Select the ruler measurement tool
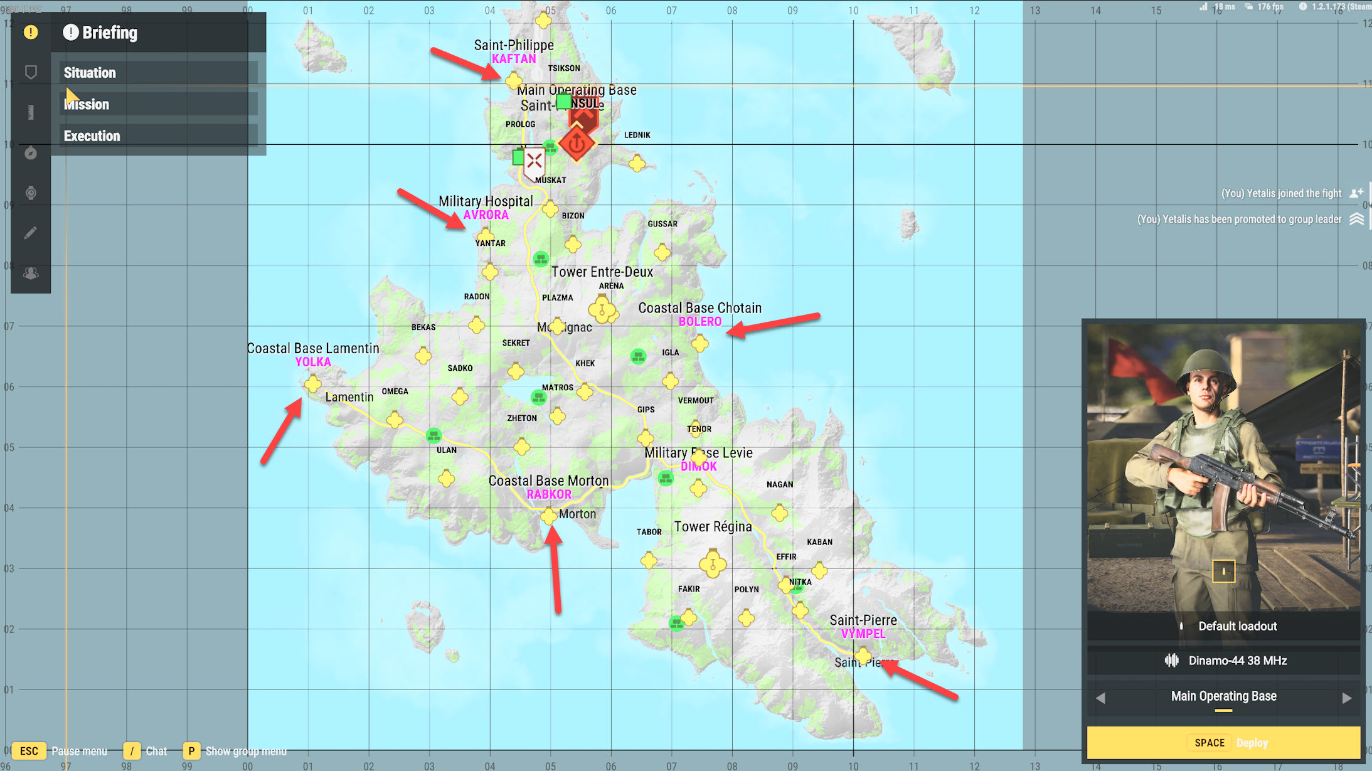Viewport: 1372px width, 771px height. (31, 111)
